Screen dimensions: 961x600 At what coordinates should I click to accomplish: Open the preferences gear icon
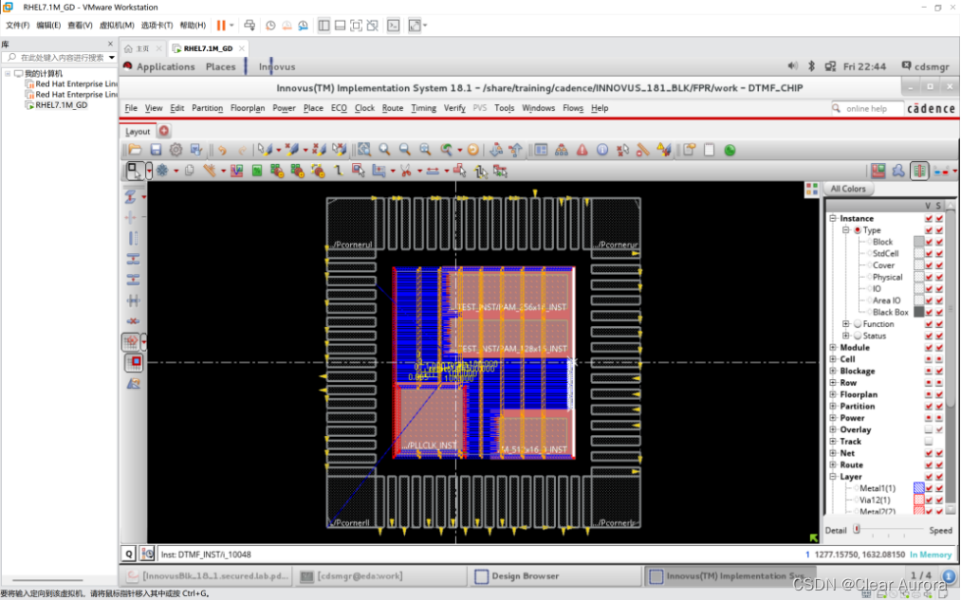176,150
